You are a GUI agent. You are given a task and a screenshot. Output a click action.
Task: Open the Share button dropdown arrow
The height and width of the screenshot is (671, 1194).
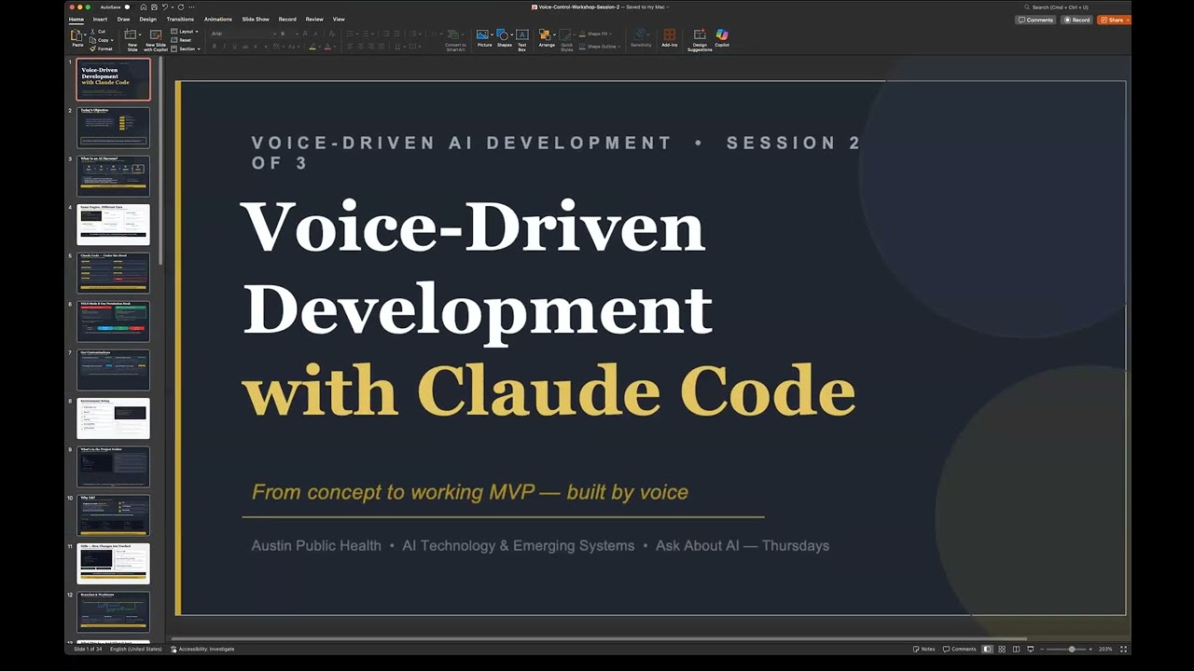coord(1127,20)
